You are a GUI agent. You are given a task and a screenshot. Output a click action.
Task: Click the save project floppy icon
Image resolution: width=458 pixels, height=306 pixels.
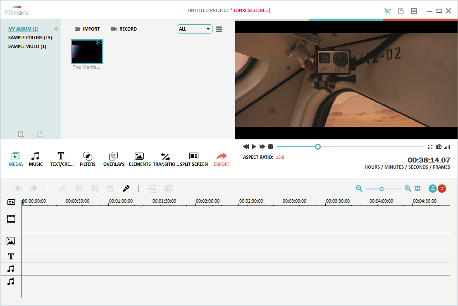(x=401, y=11)
